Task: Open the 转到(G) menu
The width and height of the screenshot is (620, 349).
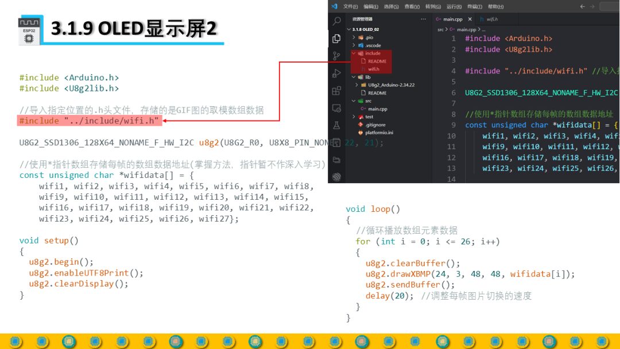Action: click(x=433, y=6)
